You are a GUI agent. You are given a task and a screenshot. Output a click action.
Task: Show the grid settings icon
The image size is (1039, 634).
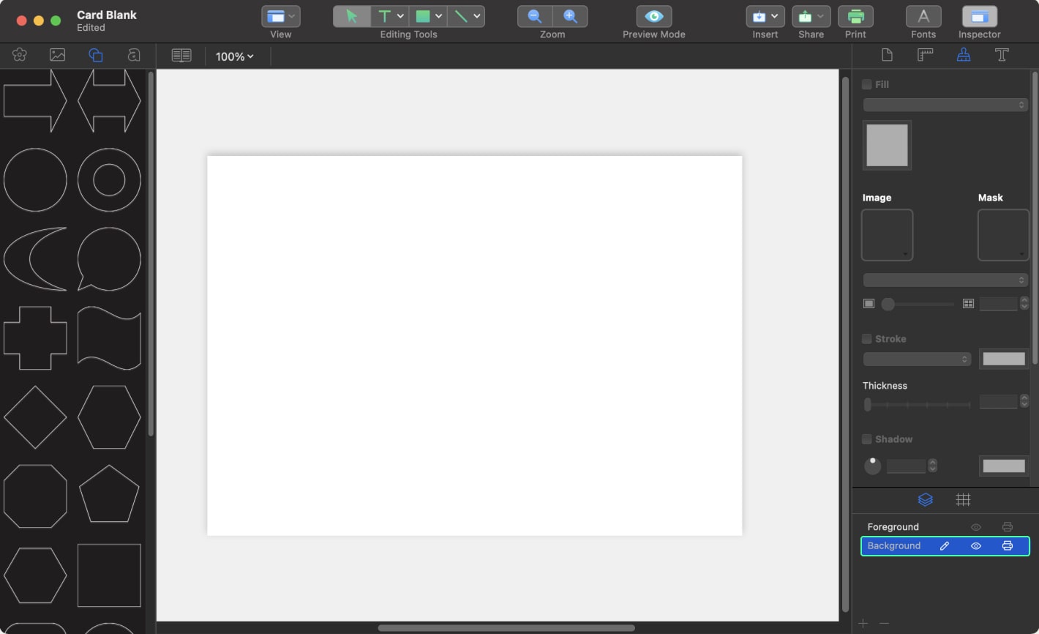point(963,499)
